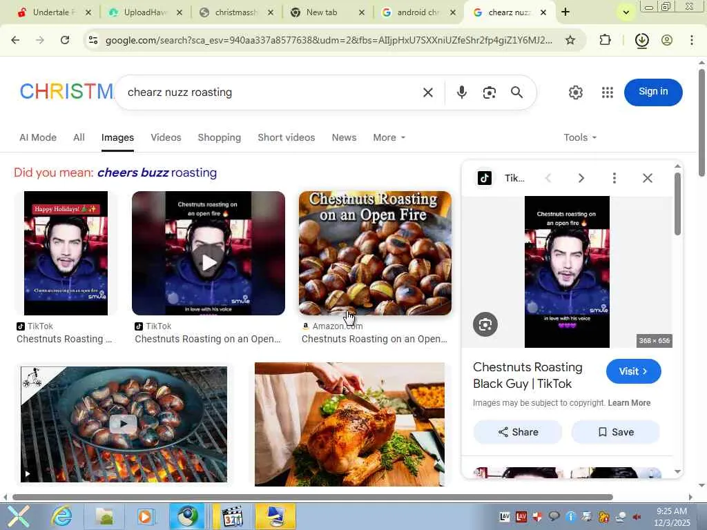707x530 pixels.
Task: Open the browser extensions puzzle icon
Action: (605, 40)
